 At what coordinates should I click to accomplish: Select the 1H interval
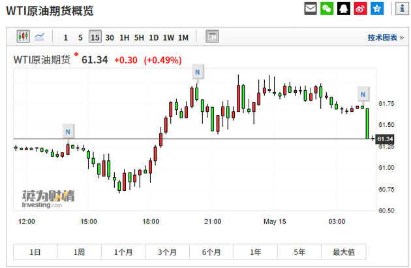click(124, 38)
